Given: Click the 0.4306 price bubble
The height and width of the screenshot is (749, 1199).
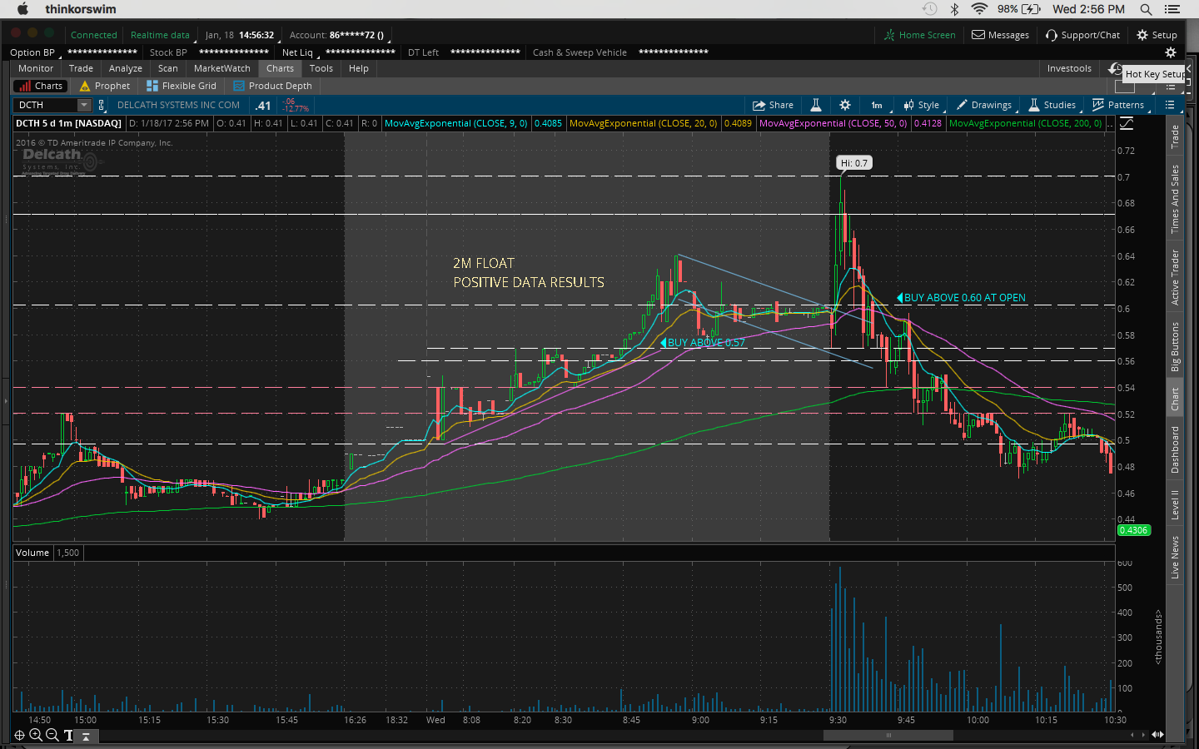Looking at the screenshot, I should tap(1133, 530).
